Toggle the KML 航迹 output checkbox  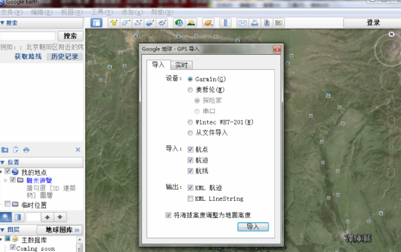click(x=190, y=188)
